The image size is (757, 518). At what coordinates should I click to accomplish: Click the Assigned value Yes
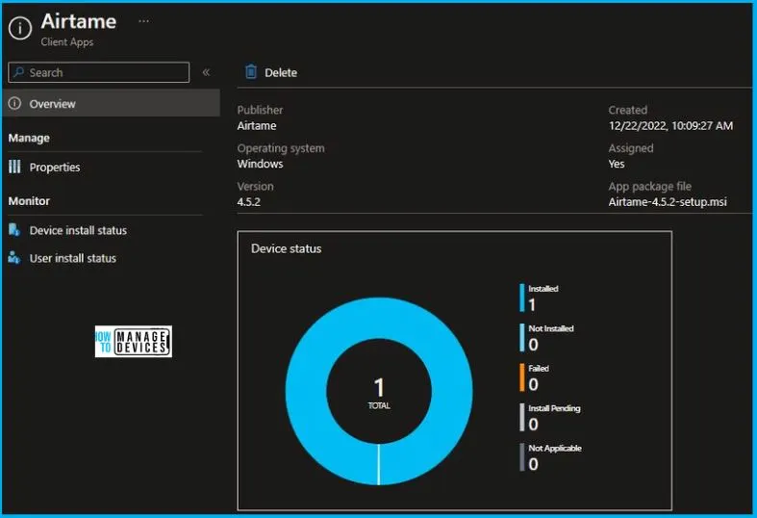(617, 164)
